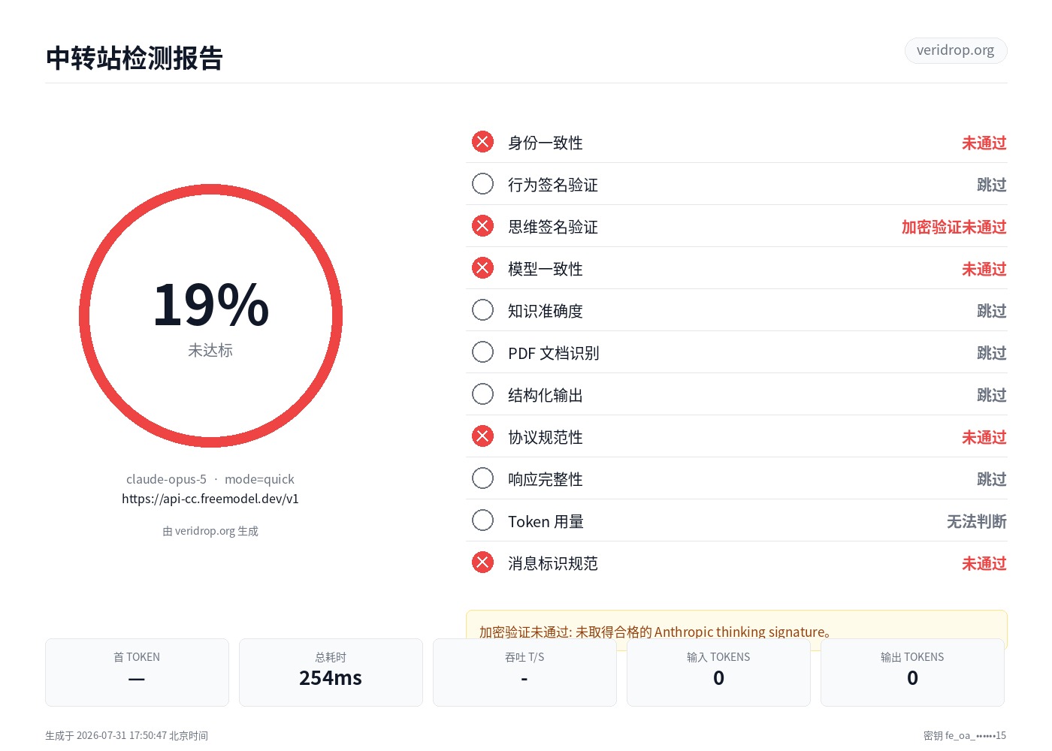Click the red X icon beside 消息标识规范
The image size is (1052, 751).
tap(482, 562)
